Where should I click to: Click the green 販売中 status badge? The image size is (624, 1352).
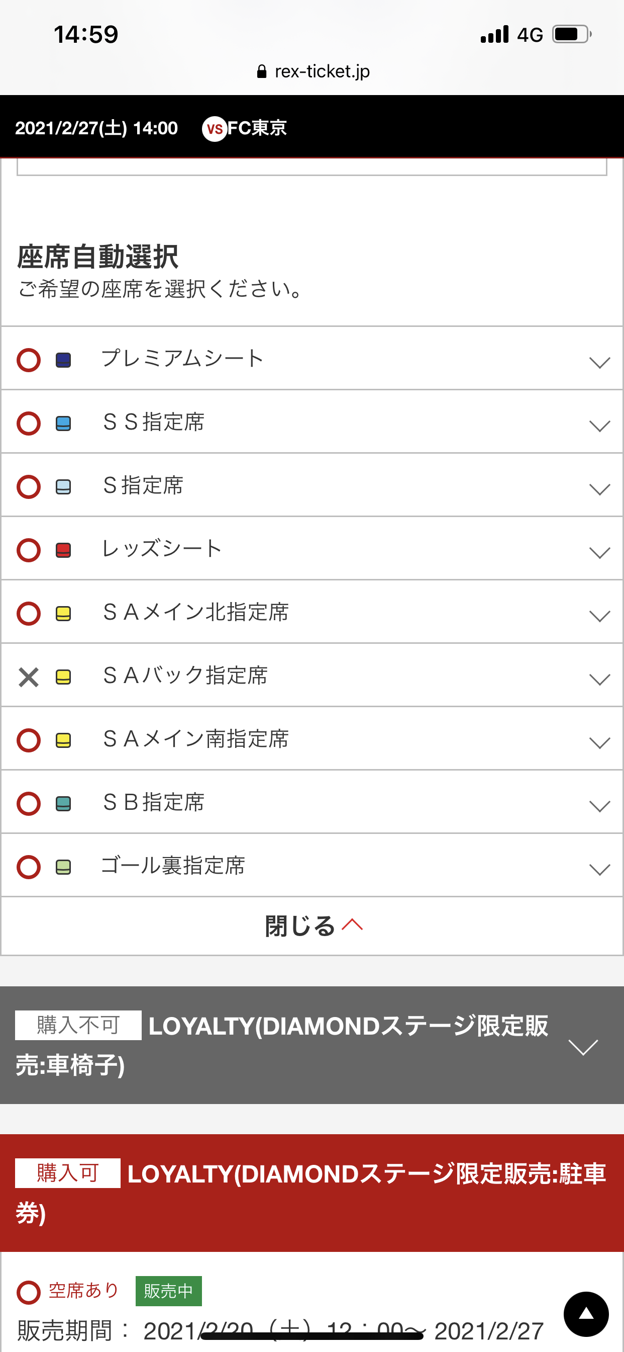(168, 1291)
